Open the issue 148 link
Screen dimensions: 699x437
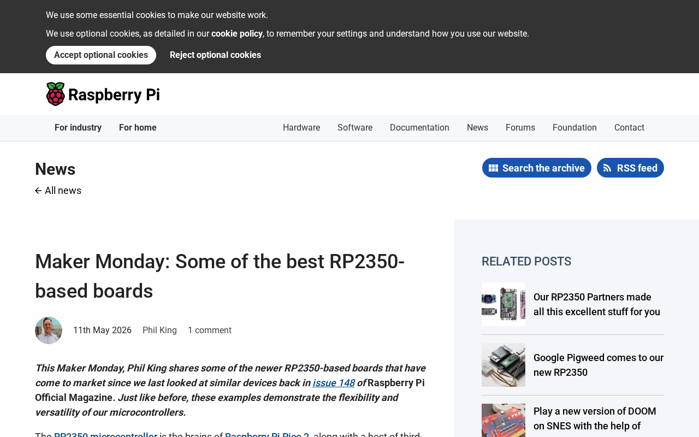pos(334,383)
